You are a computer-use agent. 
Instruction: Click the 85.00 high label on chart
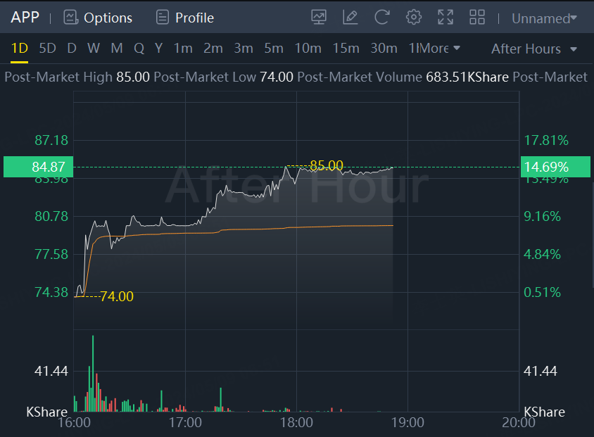pos(327,165)
